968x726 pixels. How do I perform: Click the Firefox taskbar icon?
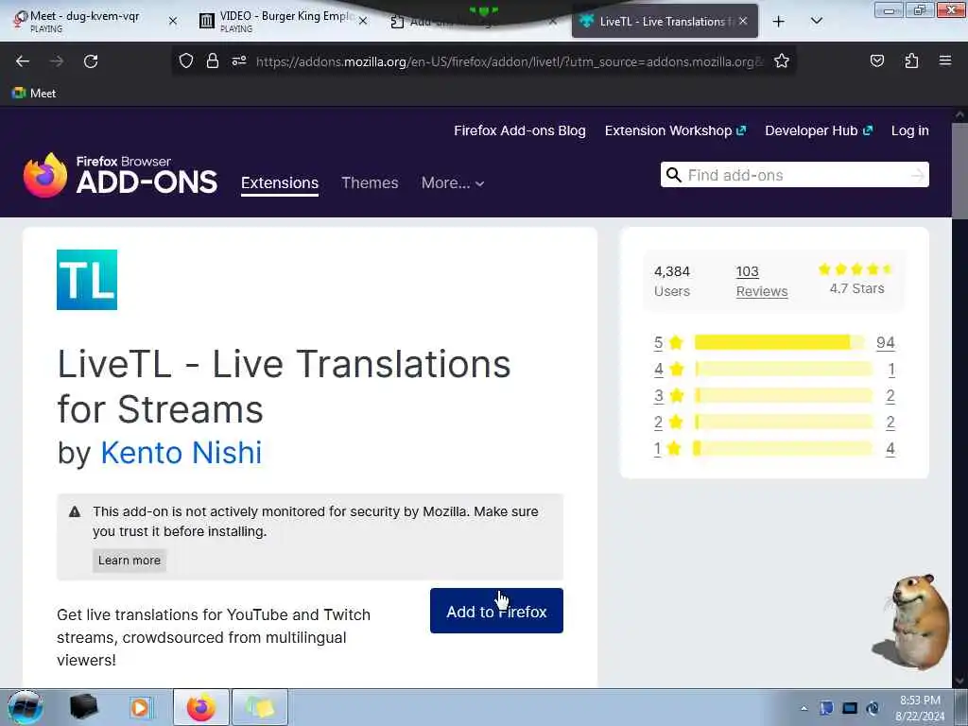[201, 707]
